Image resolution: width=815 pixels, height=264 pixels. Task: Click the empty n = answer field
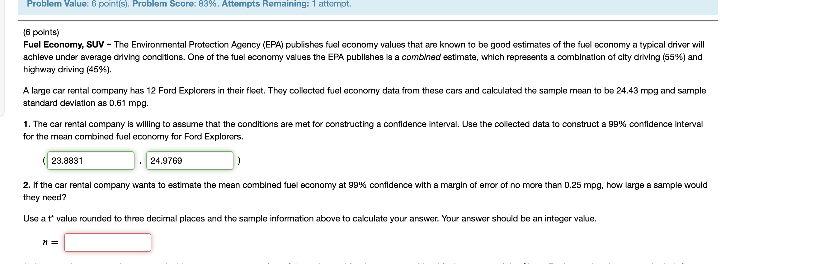(x=108, y=243)
